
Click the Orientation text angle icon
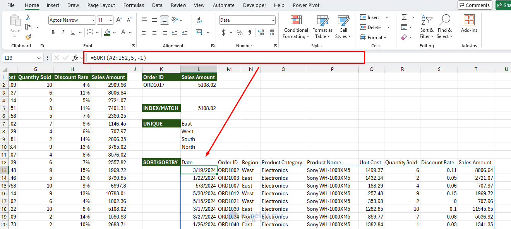pos(175,20)
